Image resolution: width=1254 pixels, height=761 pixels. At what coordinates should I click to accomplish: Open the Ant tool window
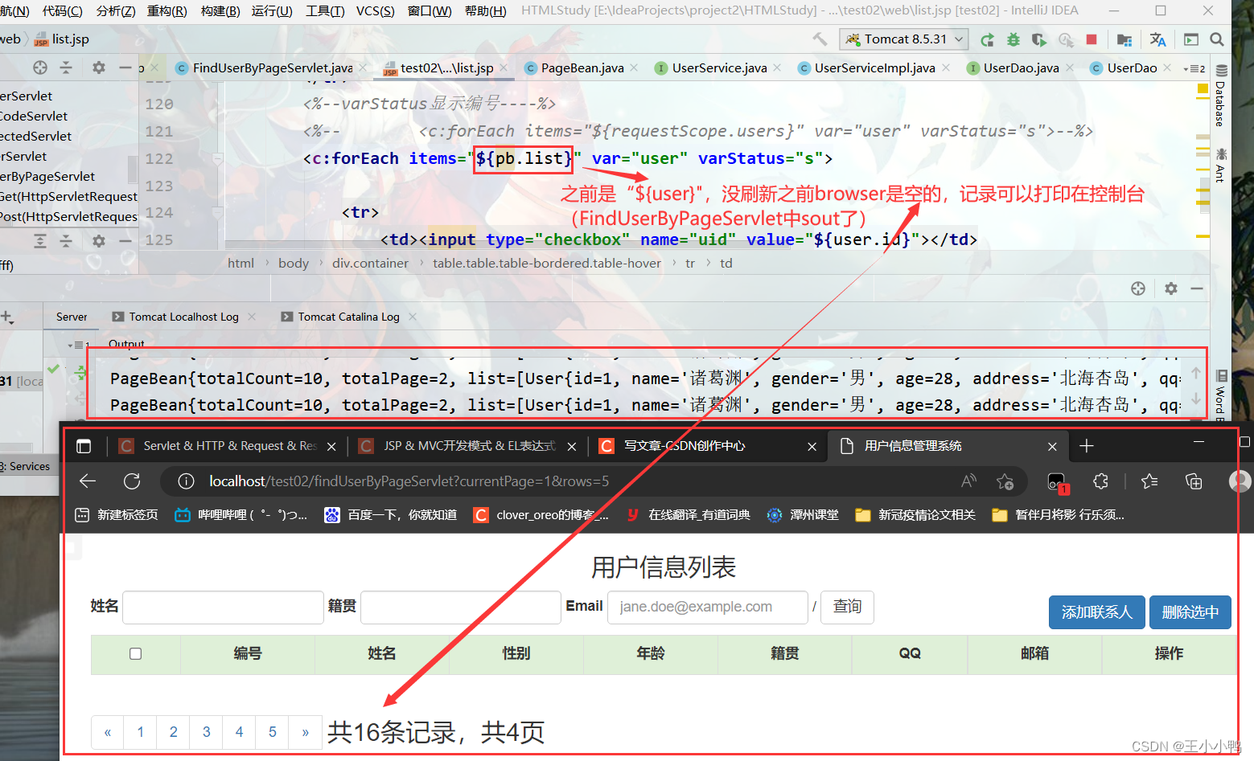(x=1221, y=165)
